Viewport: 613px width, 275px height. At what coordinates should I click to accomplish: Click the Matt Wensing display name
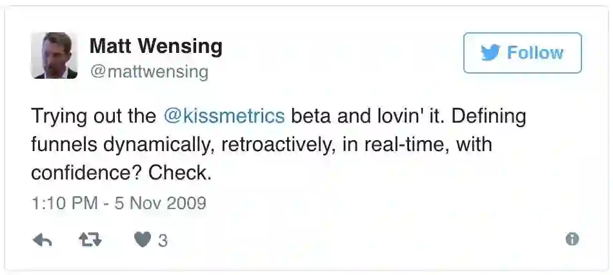pyautogui.click(x=155, y=46)
